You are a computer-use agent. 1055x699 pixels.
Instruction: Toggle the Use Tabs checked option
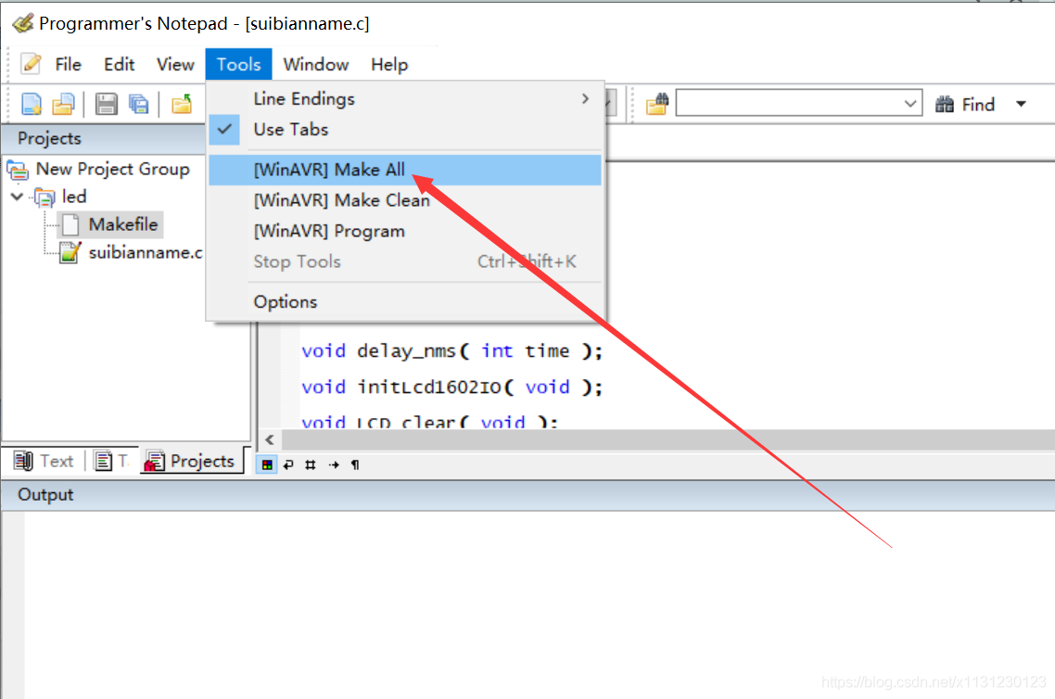[x=405, y=129]
